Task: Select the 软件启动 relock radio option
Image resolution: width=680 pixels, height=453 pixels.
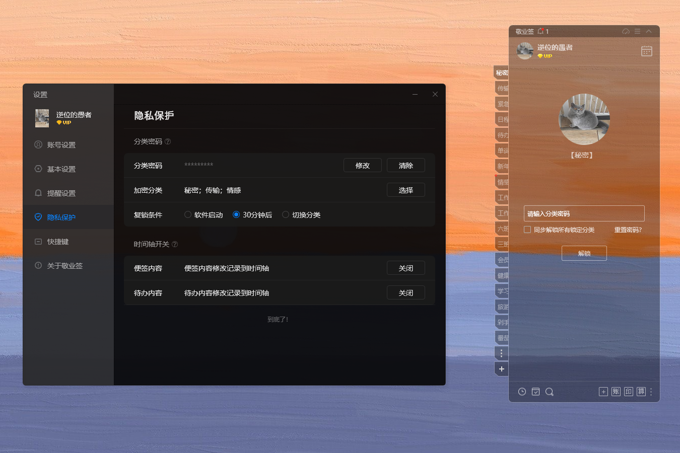Action: [x=188, y=215]
